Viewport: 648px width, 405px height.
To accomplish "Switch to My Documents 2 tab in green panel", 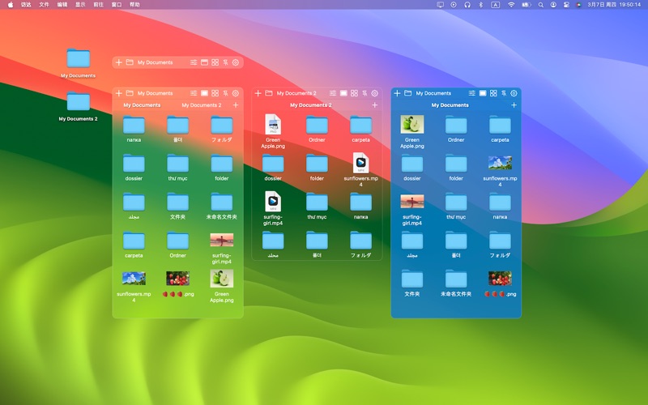I will [x=201, y=105].
